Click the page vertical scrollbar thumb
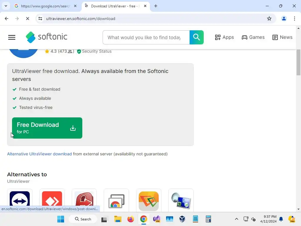Viewport: 301px width, 226px height. [298, 62]
